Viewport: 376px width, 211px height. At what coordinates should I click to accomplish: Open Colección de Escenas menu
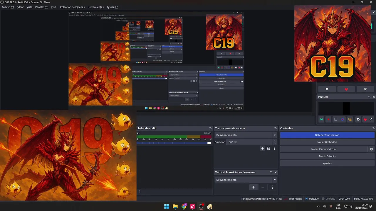[72, 7]
